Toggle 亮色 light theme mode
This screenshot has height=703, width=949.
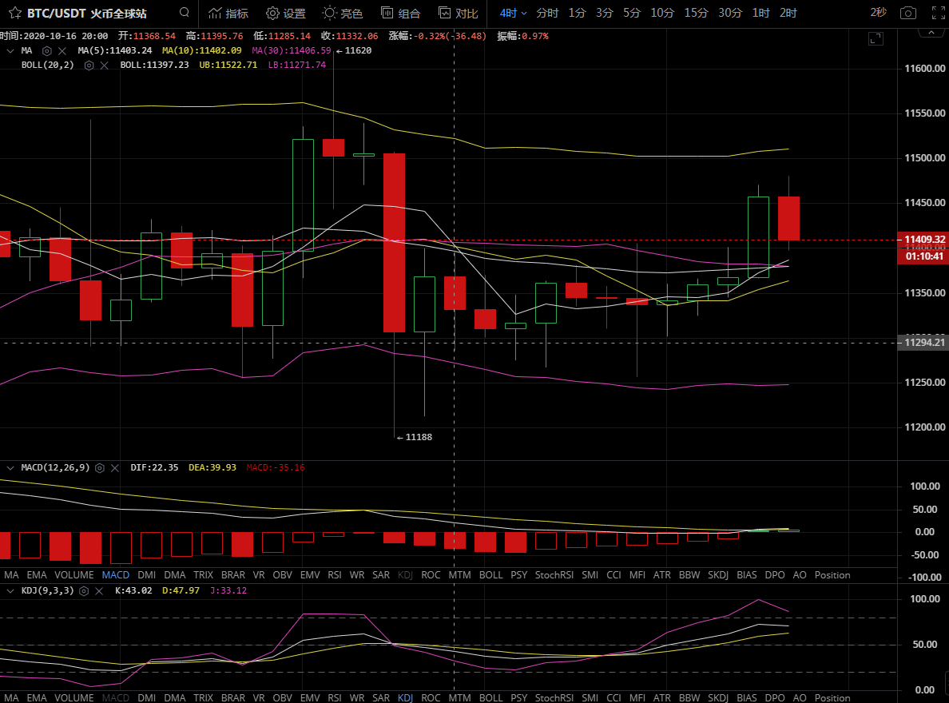(x=343, y=13)
